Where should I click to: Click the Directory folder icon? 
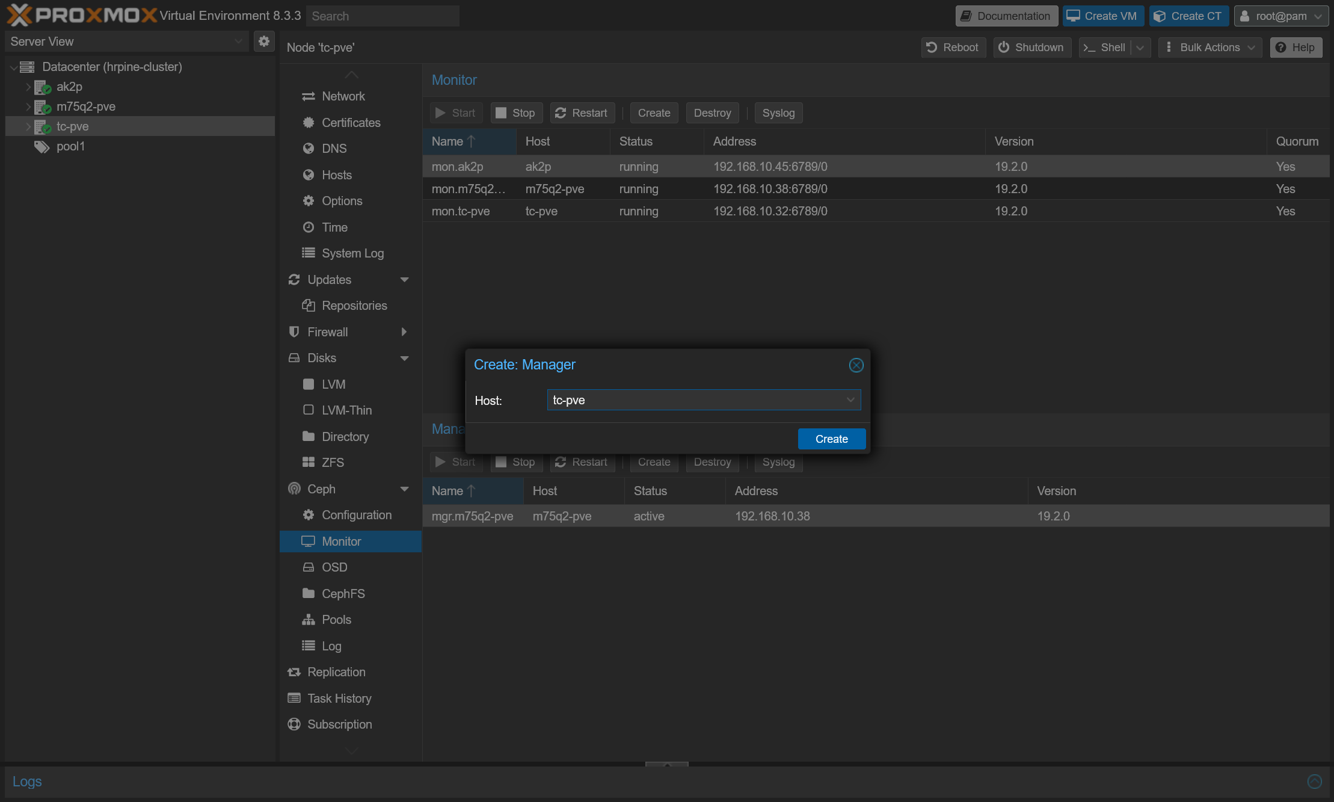pos(309,436)
